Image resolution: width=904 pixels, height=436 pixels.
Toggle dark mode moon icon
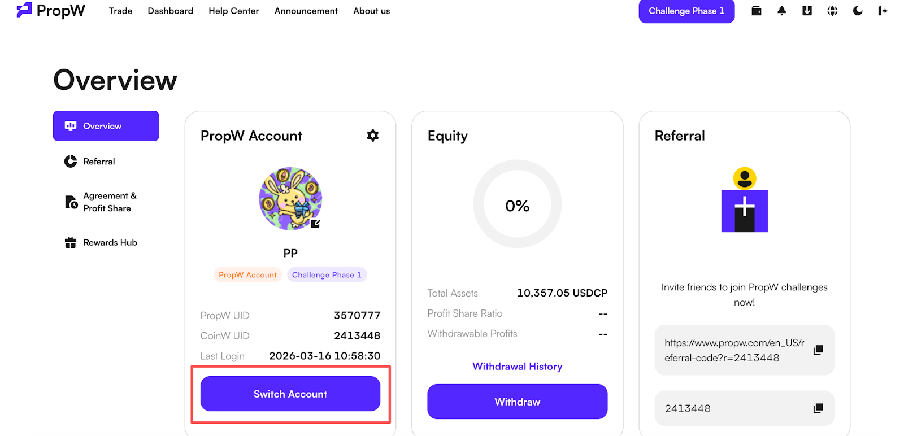[858, 11]
